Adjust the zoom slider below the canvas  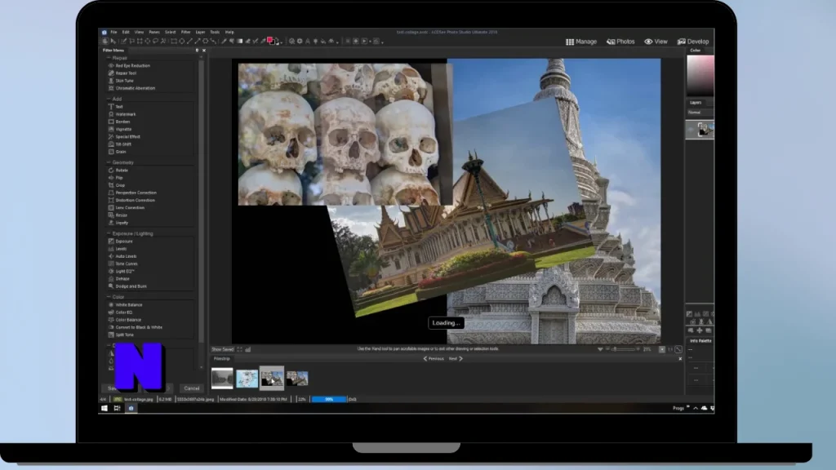tap(625, 349)
